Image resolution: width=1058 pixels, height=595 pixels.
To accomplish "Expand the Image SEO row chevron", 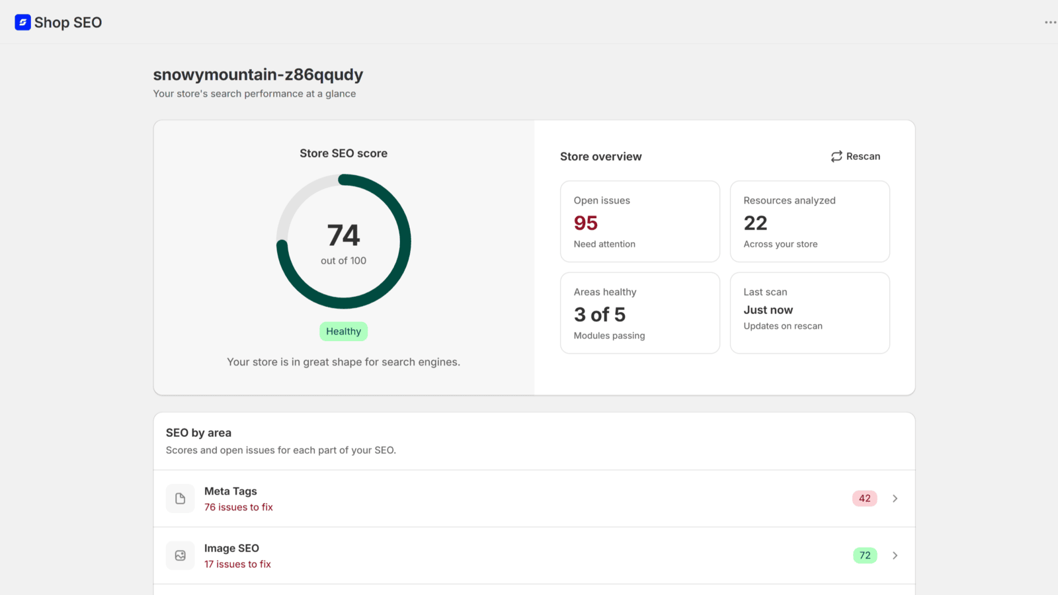I will (x=895, y=555).
